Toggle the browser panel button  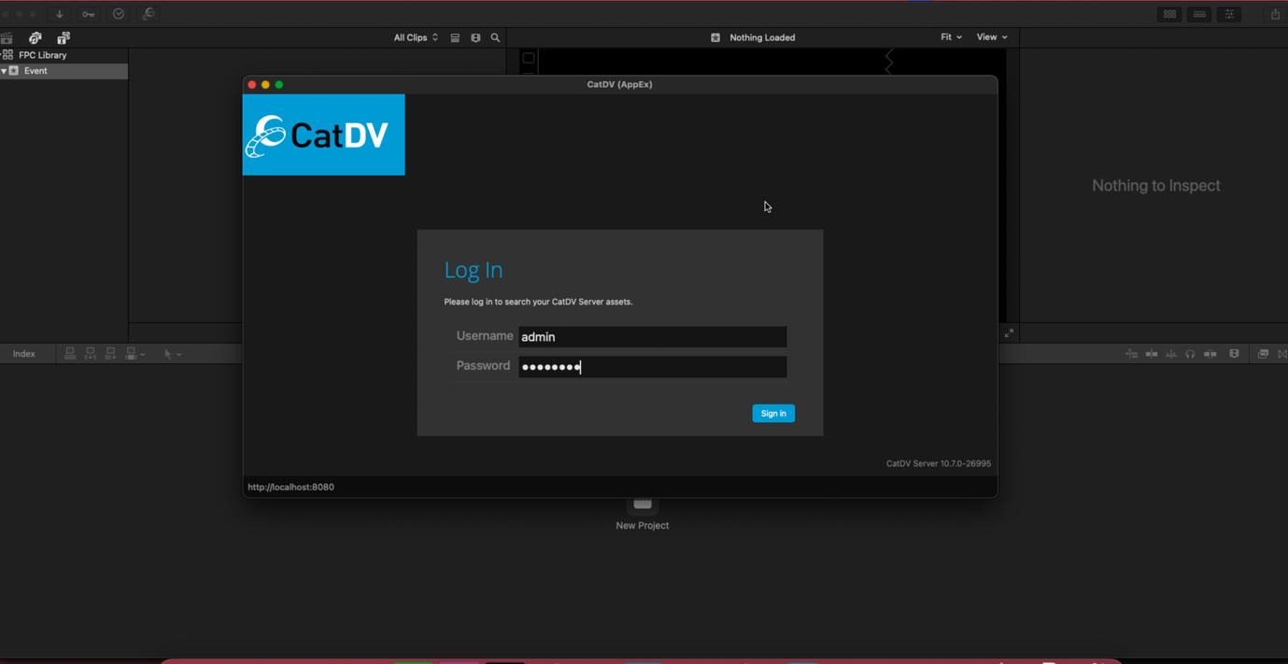click(x=1169, y=14)
